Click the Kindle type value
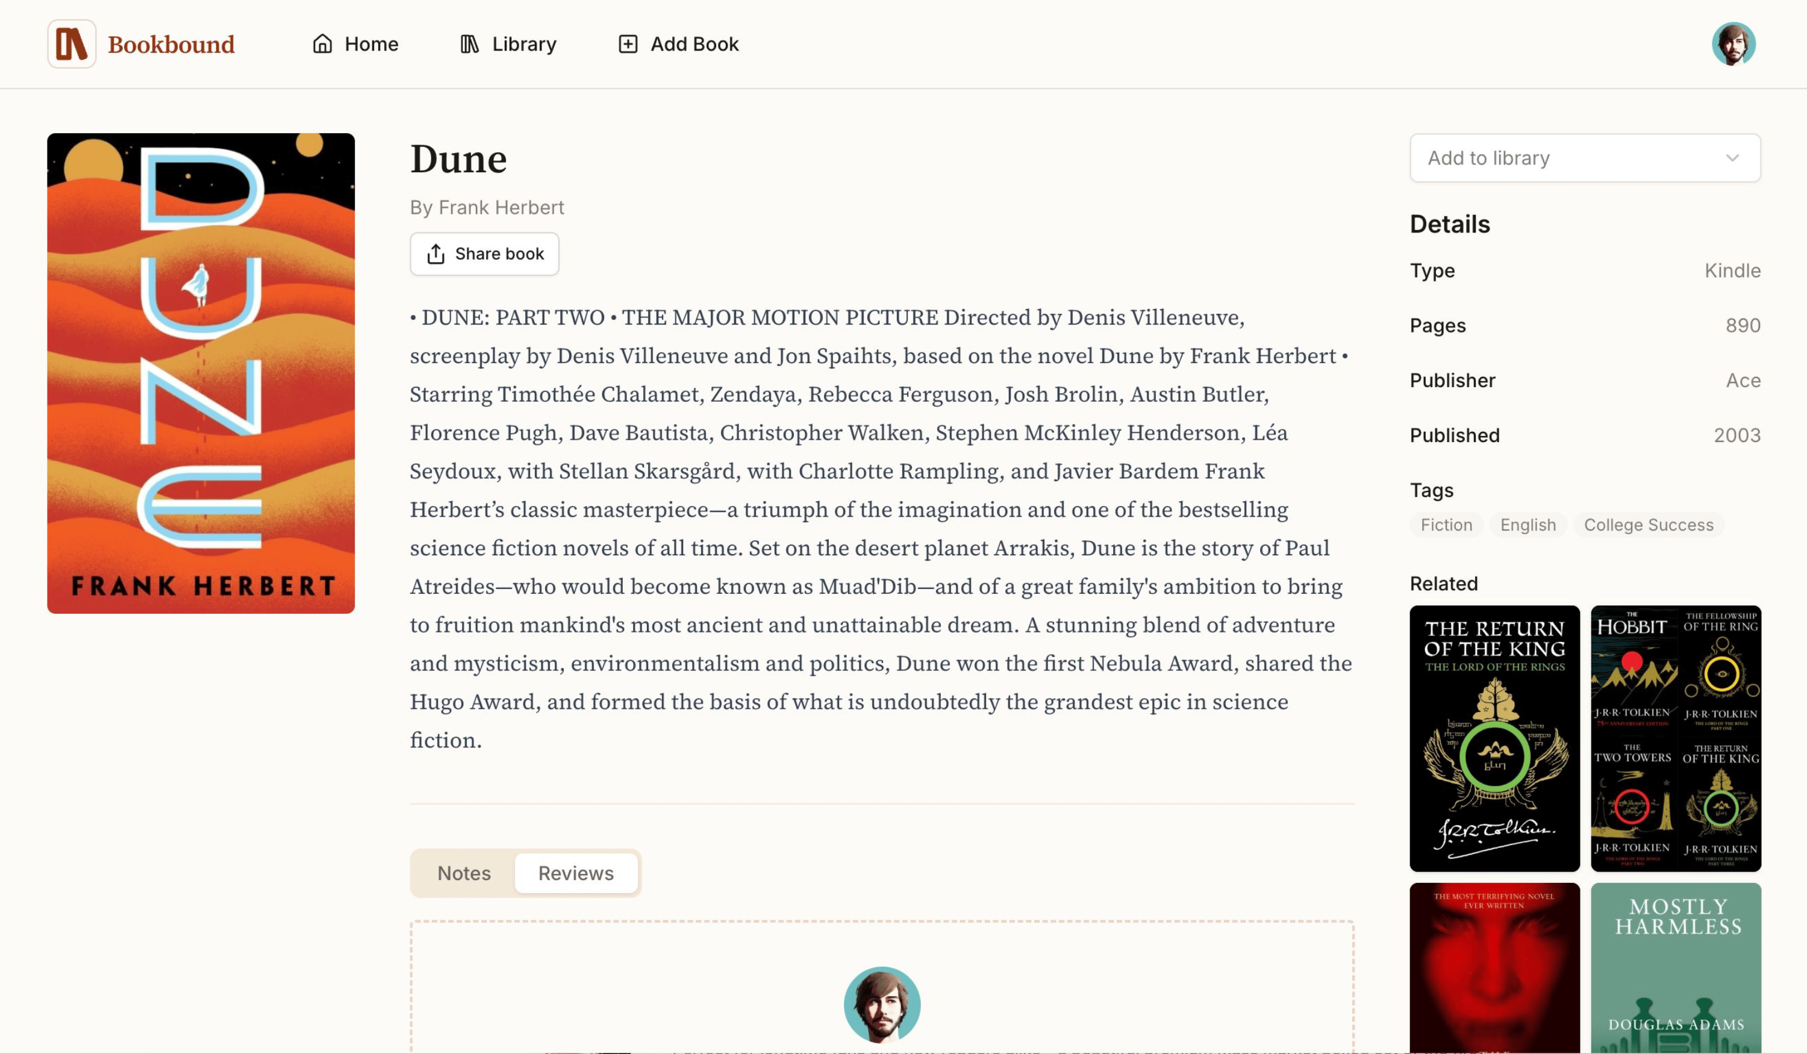The image size is (1807, 1054). tap(1732, 270)
